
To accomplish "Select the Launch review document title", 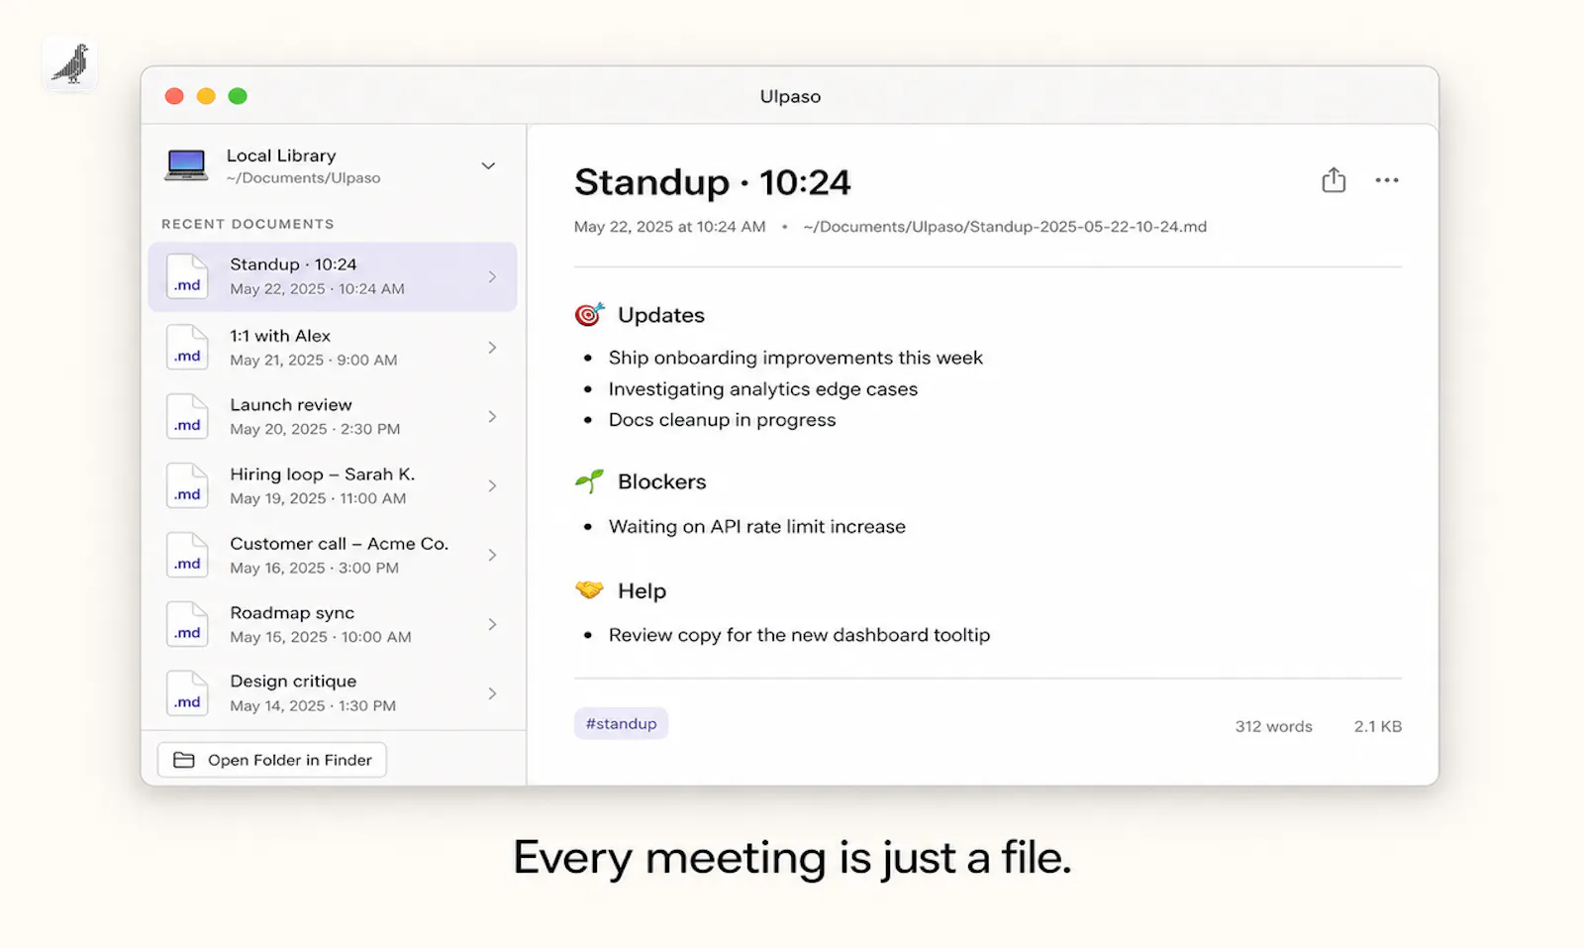I will click(291, 404).
